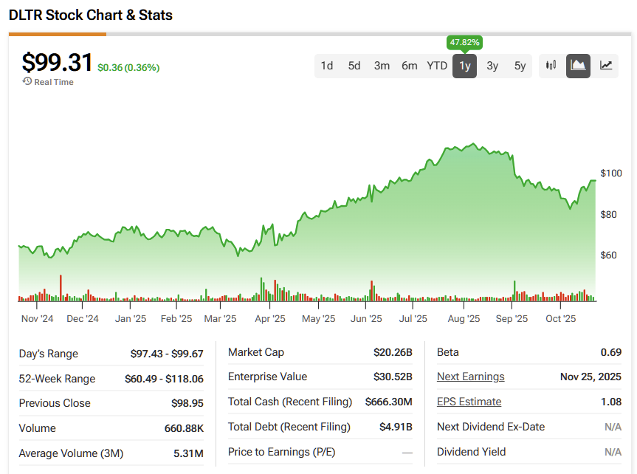637x474 pixels.
Task: Click the $100 price axis label
Action: [611, 174]
